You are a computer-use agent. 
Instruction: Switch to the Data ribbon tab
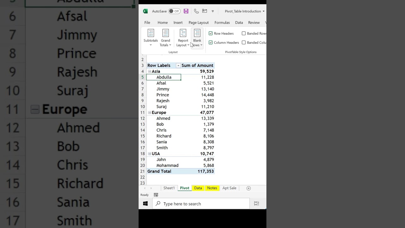(239, 22)
